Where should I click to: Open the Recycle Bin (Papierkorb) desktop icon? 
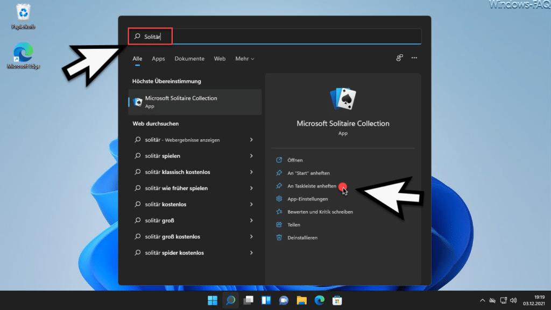point(23,17)
